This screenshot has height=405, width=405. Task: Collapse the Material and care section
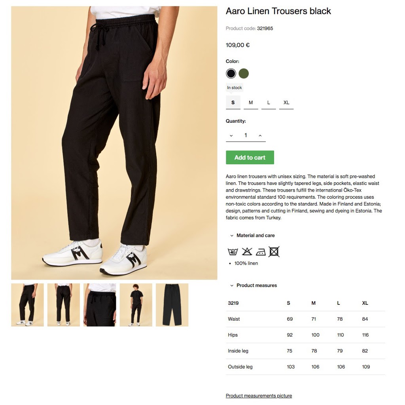pos(252,235)
